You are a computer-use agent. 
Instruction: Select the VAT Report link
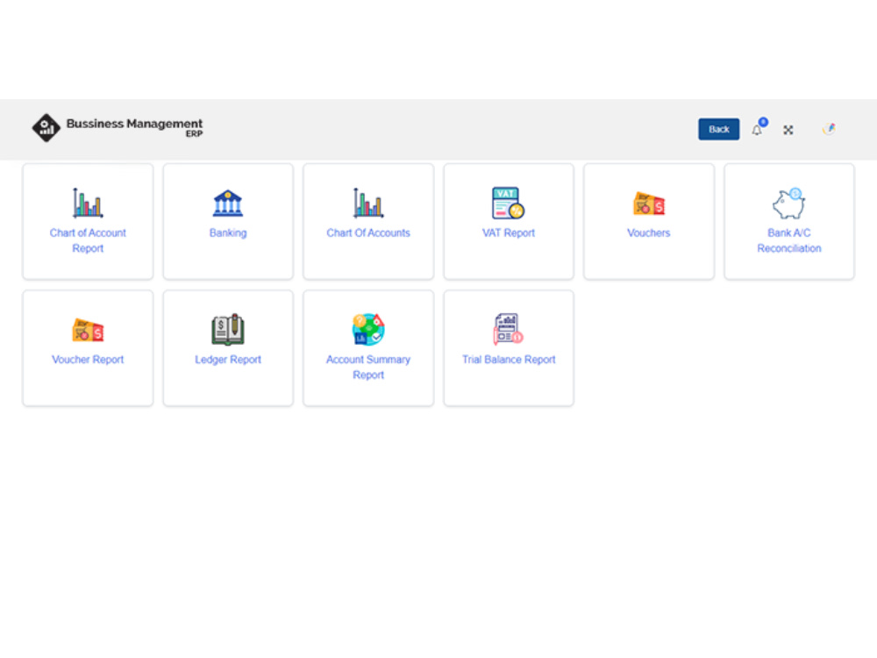pos(509,232)
